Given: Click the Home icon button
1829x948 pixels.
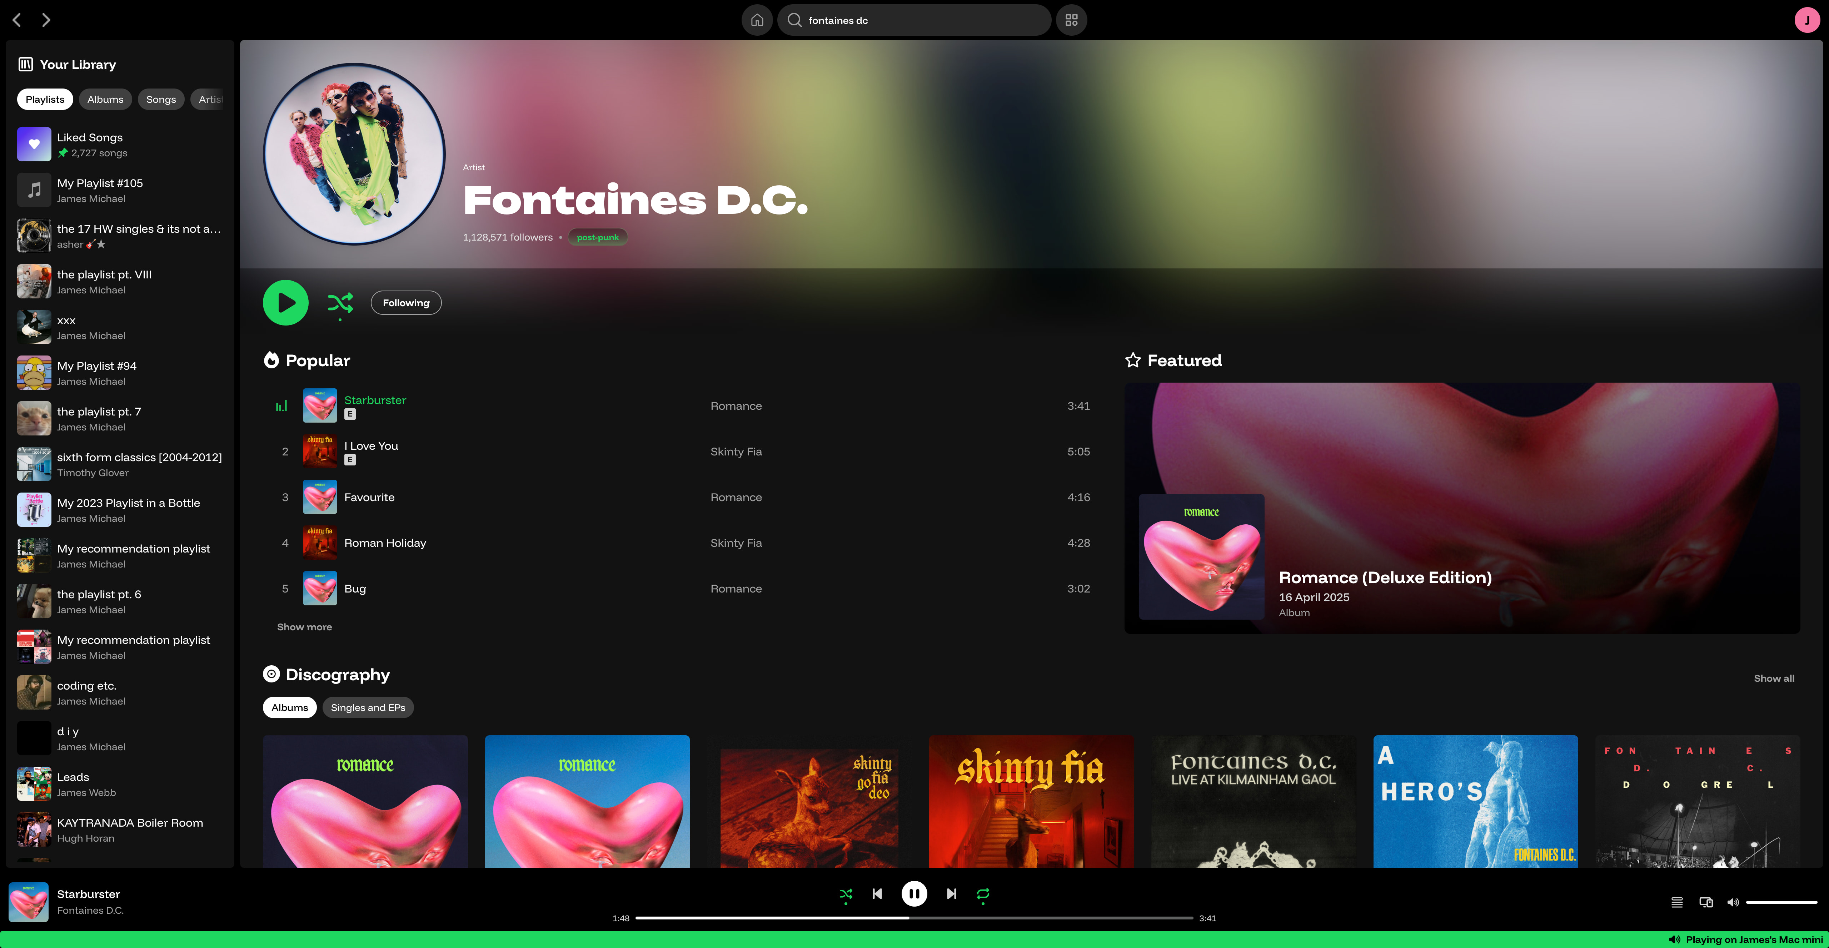Looking at the screenshot, I should coord(757,20).
